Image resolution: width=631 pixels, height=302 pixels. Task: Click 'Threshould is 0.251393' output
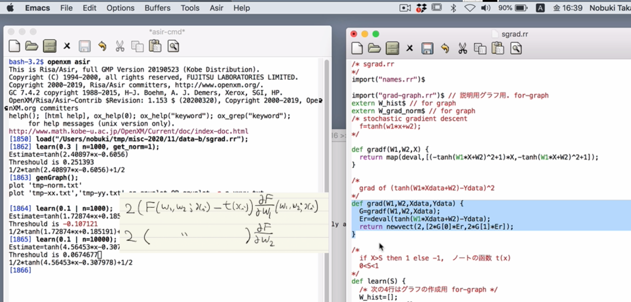(x=51, y=162)
